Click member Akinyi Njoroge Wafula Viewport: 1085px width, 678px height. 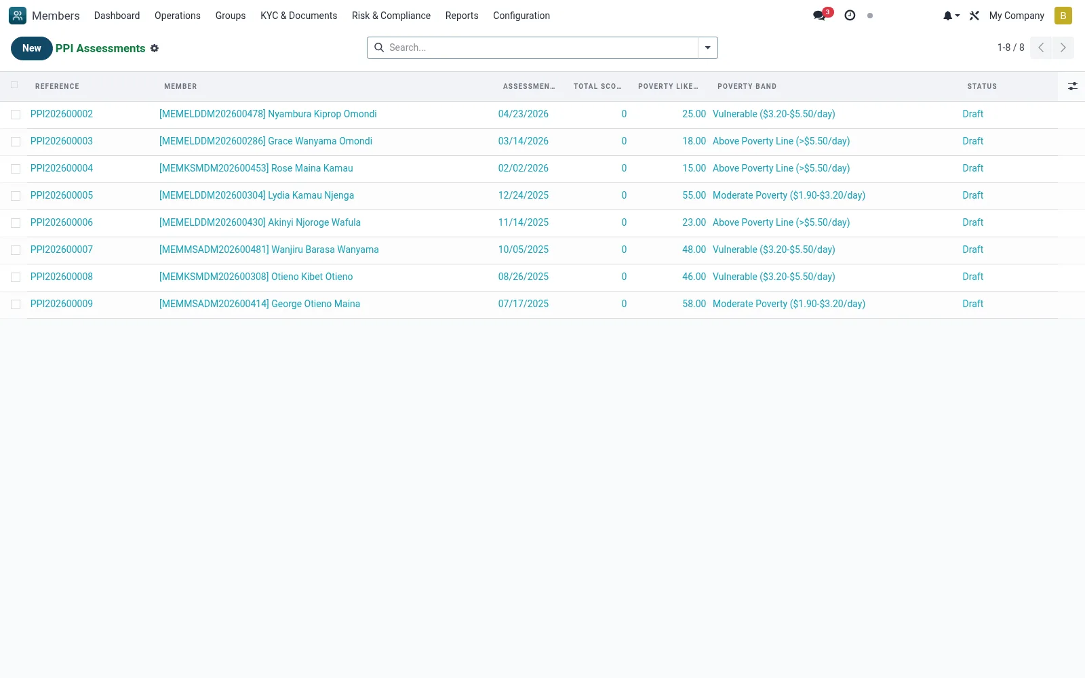point(260,222)
